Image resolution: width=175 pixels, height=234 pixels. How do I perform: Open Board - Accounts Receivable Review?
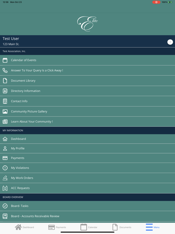pyautogui.click(x=87, y=216)
